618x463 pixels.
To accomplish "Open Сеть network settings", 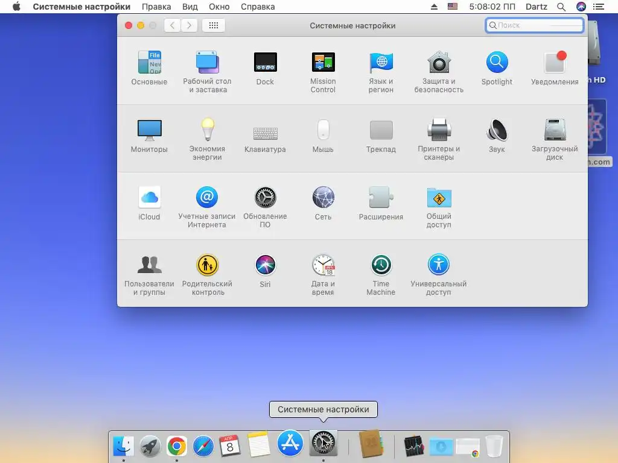I will pos(323,203).
